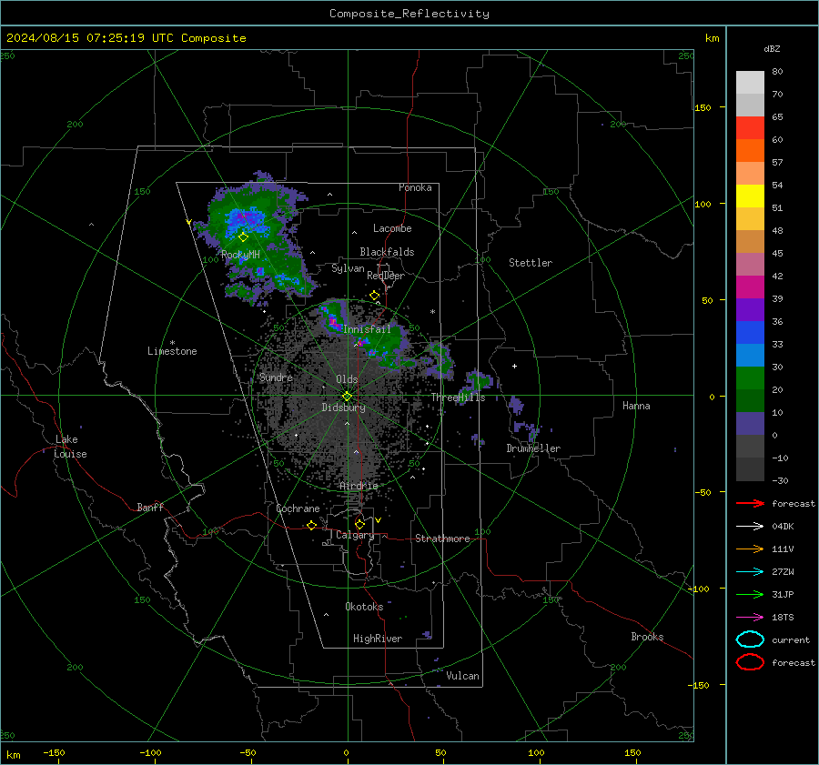This screenshot has width=819, height=765.
Task: Click the Sylvan label
Action: 348,268
